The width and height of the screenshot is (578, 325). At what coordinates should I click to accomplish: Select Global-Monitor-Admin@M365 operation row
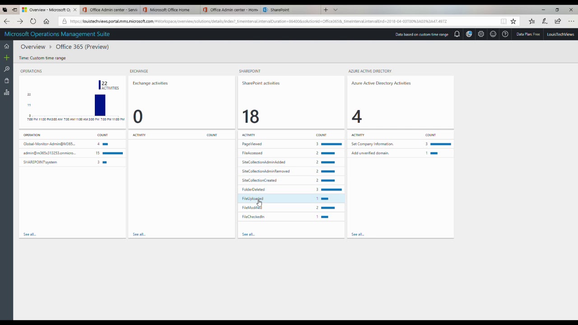coord(72,144)
